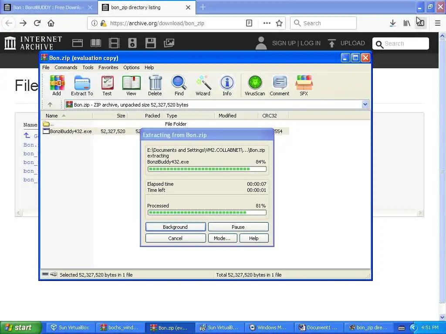Open Internet Archive software floppy icon
The width and height of the screenshot is (446, 334).
150,43
